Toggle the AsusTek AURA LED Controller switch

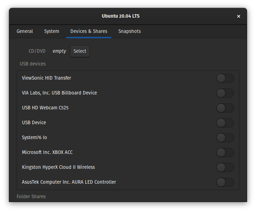[x=225, y=182]
